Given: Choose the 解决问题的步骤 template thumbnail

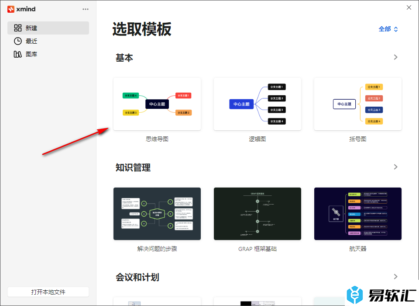Looking at the screenshot, I should click(157, 214).
